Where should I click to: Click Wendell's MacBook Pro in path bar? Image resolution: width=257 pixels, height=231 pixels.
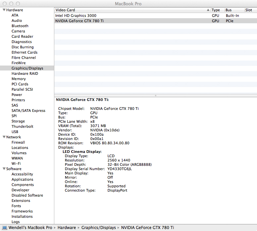tap(30, 228)
